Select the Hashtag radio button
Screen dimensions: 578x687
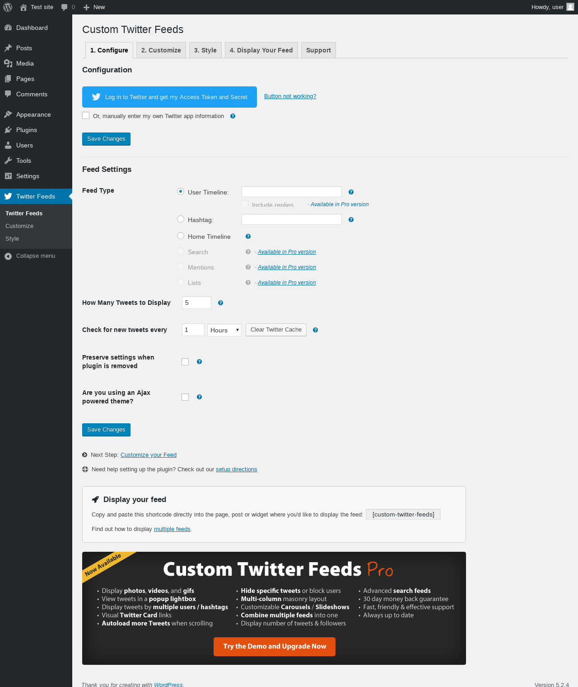[x=181, y=219]
